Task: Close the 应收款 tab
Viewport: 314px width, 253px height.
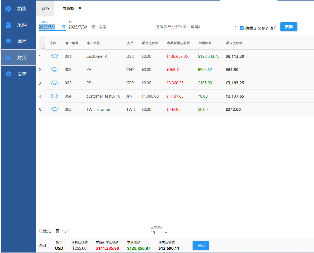Action: pyautogui.click(x=80, y=8)
